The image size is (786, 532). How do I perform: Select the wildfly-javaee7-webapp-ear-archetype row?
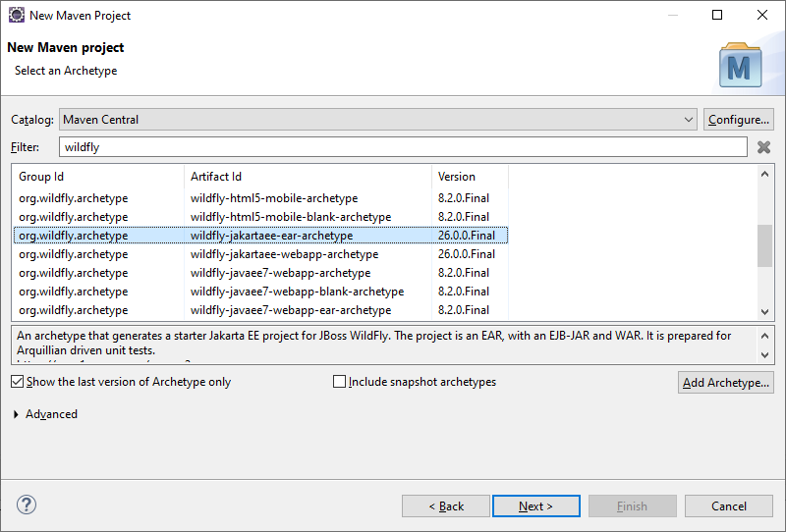[260, 310]
